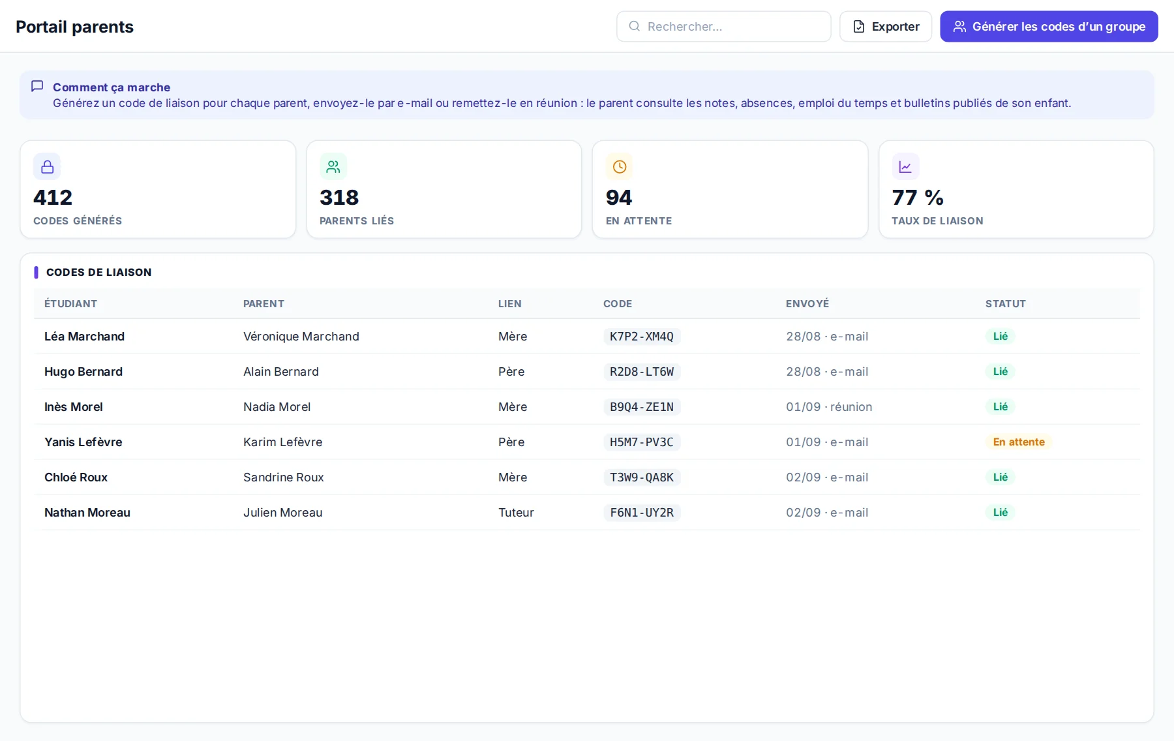Click the Envoyé column header
The height and width of the screenshot is (741, 1174).
click(x=807, y=304)
